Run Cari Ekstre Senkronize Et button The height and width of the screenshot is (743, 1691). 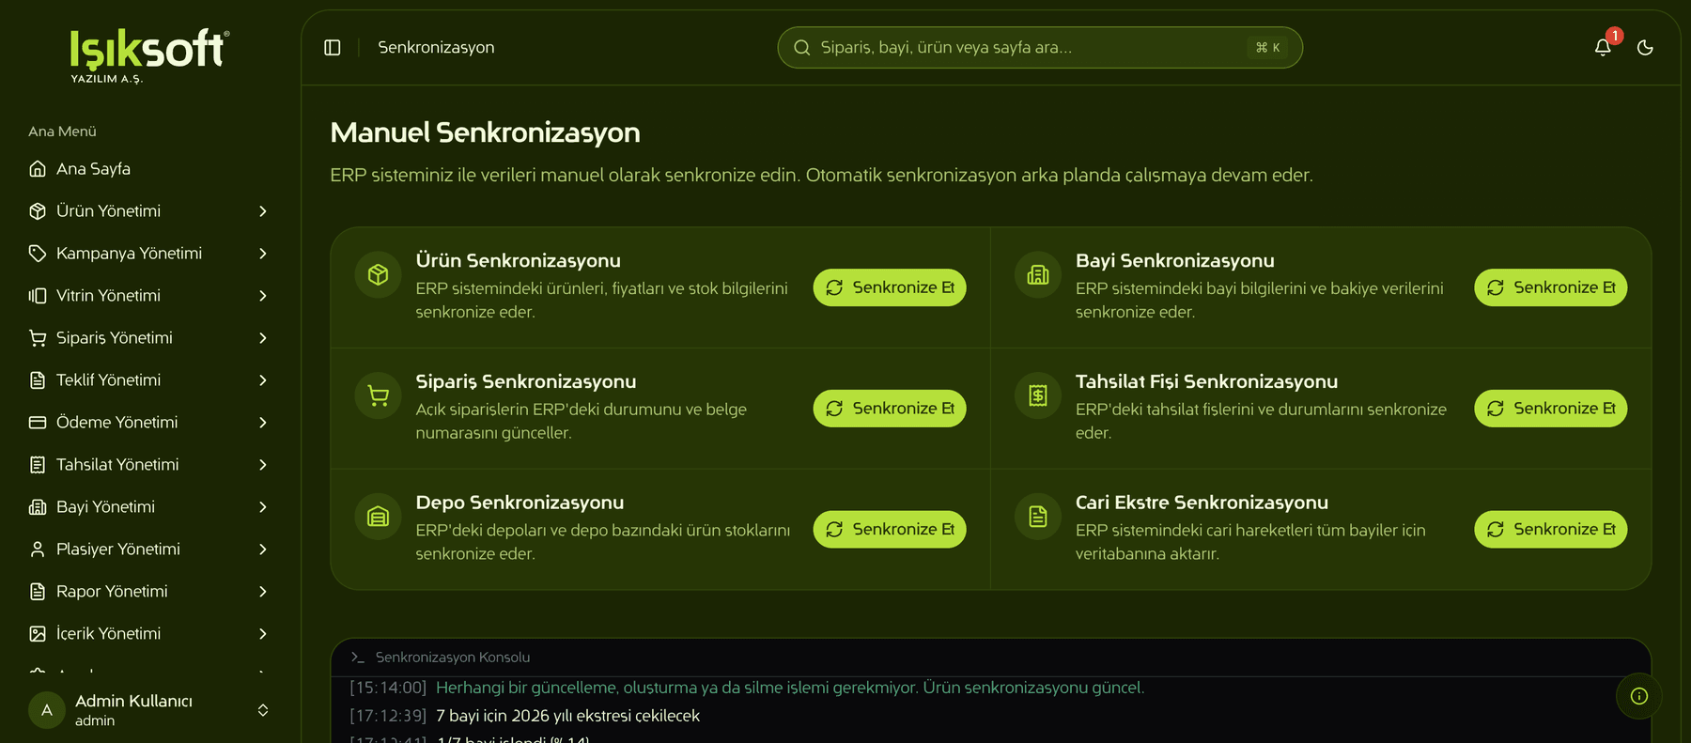point(1551,530)
